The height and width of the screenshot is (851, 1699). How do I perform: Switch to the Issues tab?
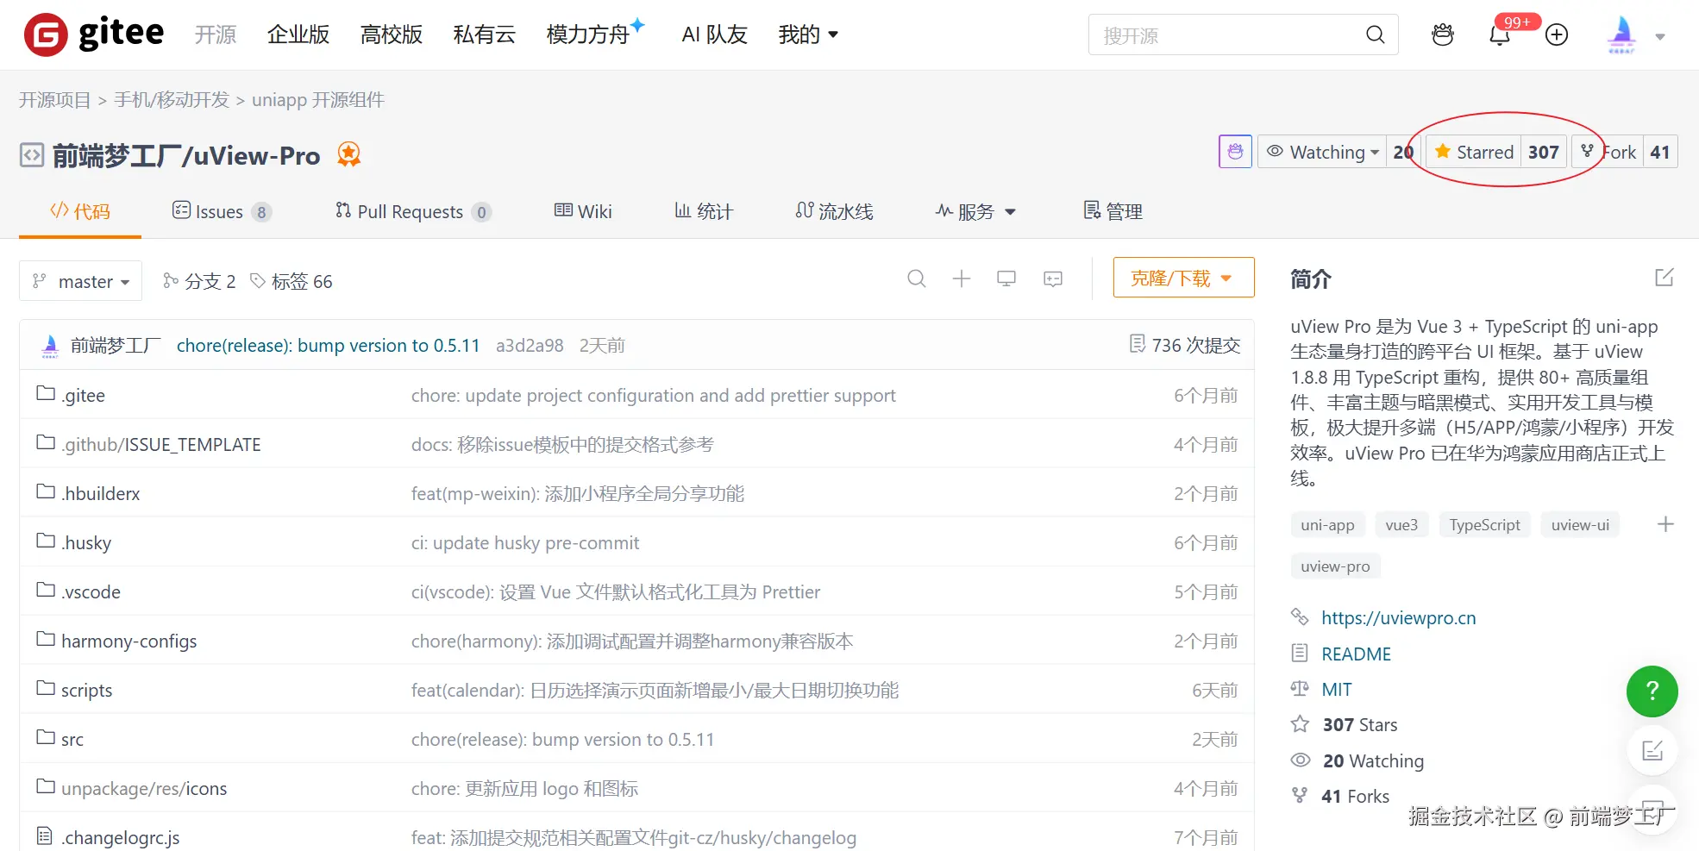coord(221,212)
